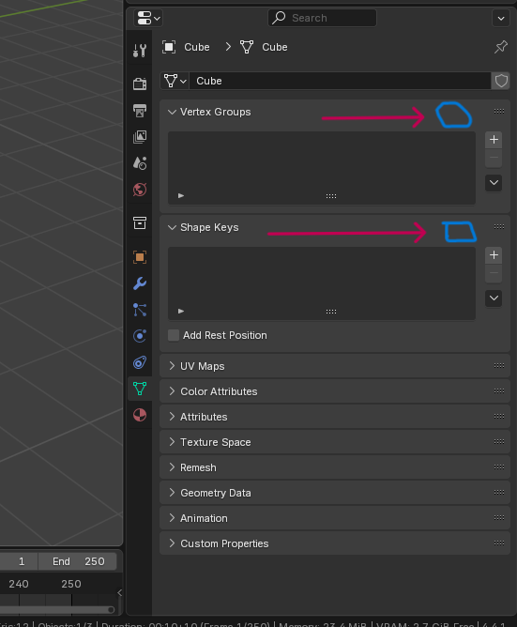Screen dimensions: 517x627
Task: Expand the Texture Space panel
Action: (x=172, y=442)
